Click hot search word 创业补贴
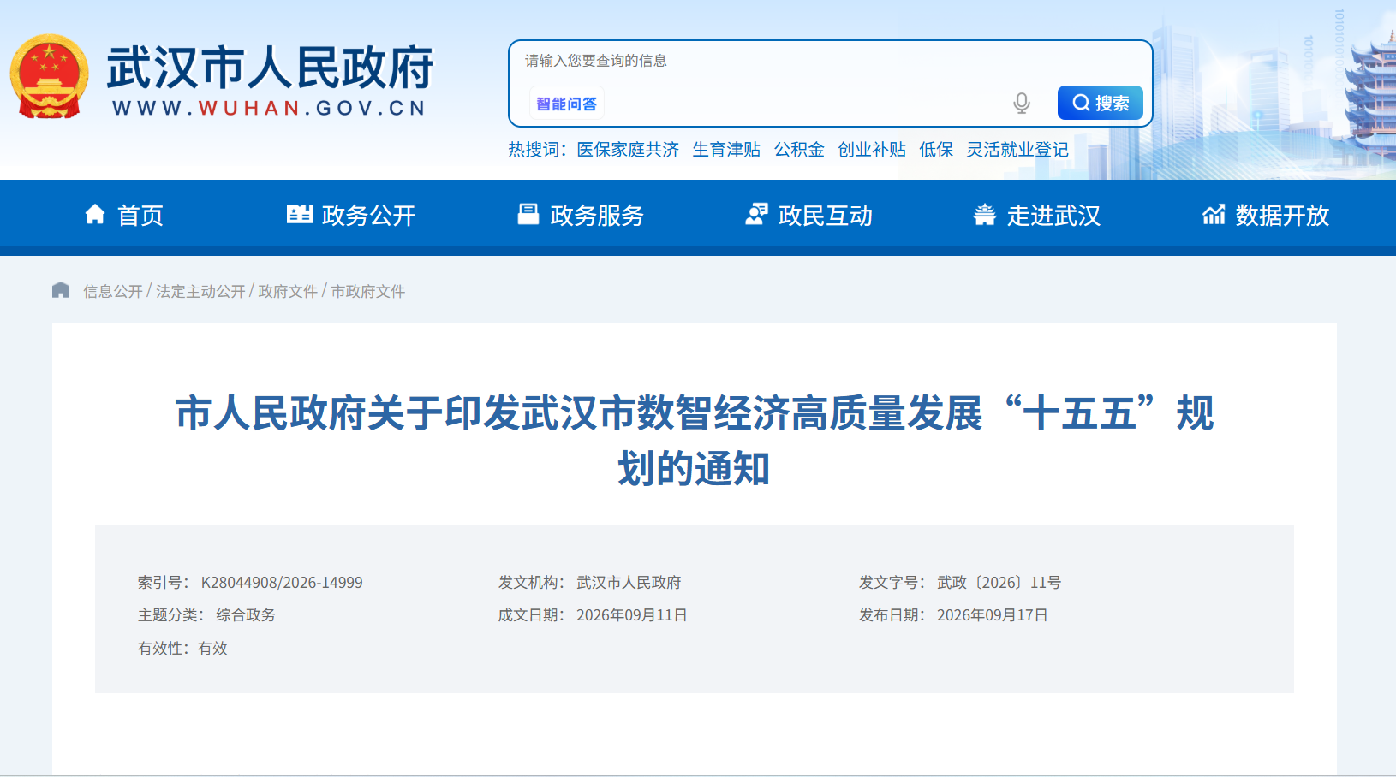Screen dimensions: 1396x777 coord(872,150)
